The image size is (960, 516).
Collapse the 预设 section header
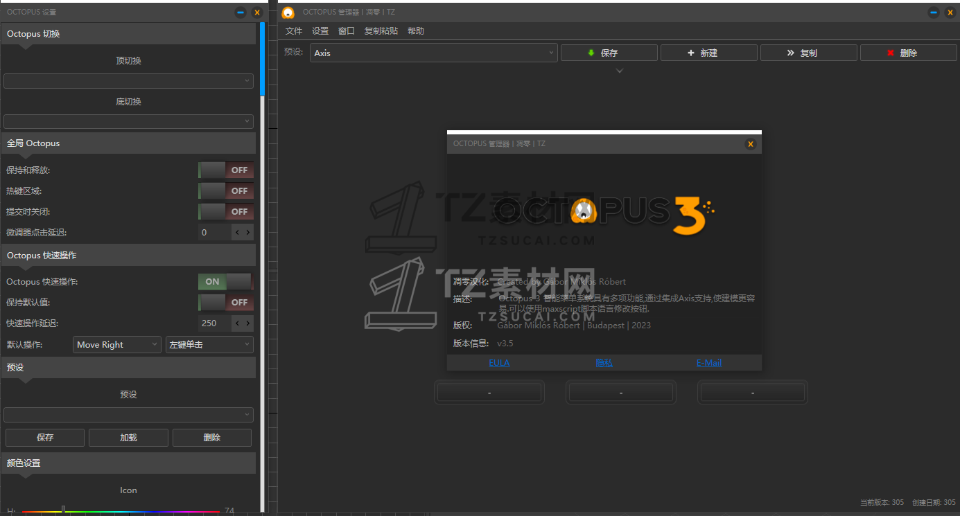[x=128, y=367]
